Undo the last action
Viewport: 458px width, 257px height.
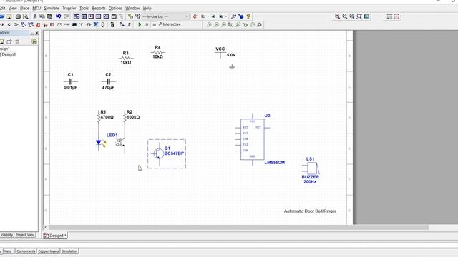pos(59,16)
